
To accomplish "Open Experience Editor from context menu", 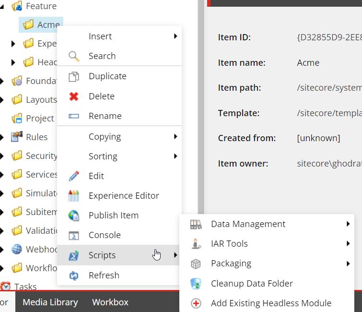I will (119, 195).
